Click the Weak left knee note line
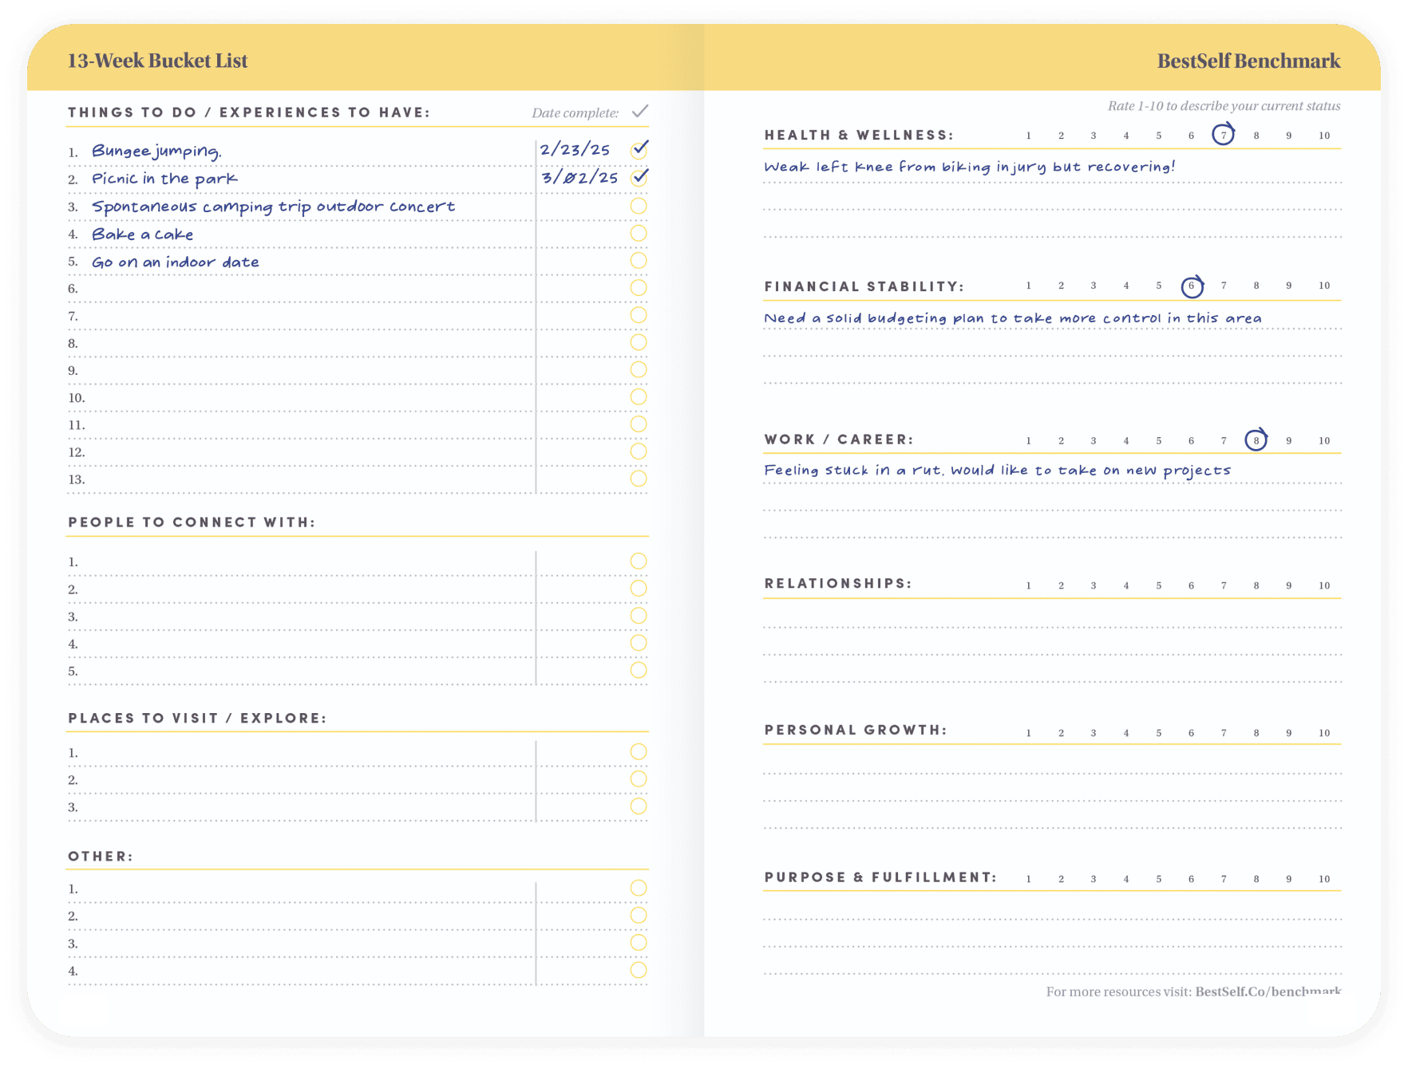 tap(969, 167)
